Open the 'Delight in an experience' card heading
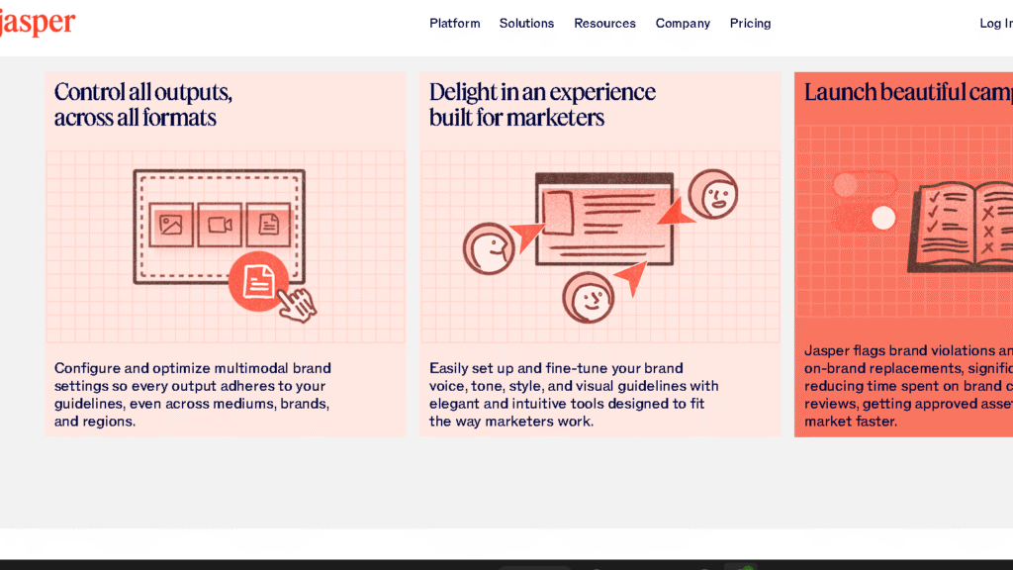The height and width of the screenshot is (570, 1013). click(x=542, y=104)
